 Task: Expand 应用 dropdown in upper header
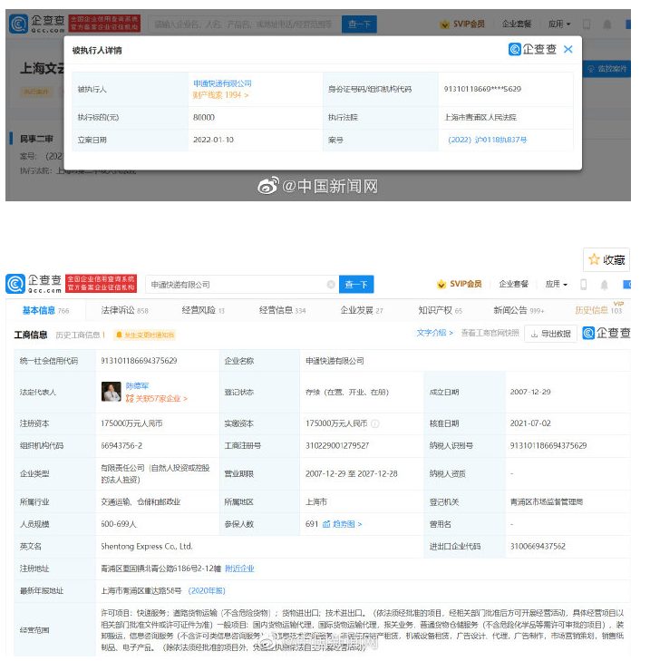tap(559, 24)
